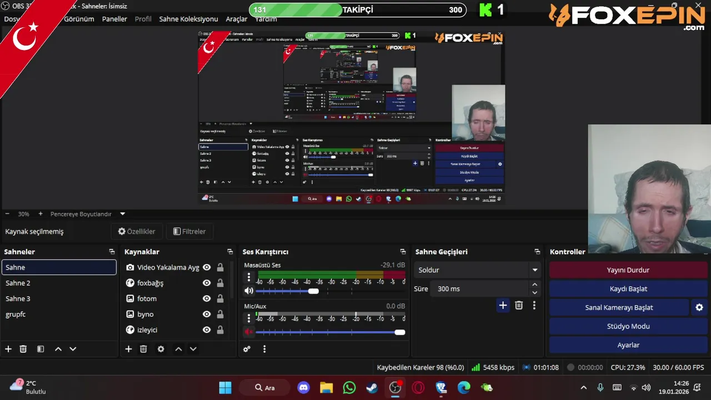Screen dimensions: 711x400
Task: Adjust Masaüstü Ses volume slider handle
Action: click(314, 291)
